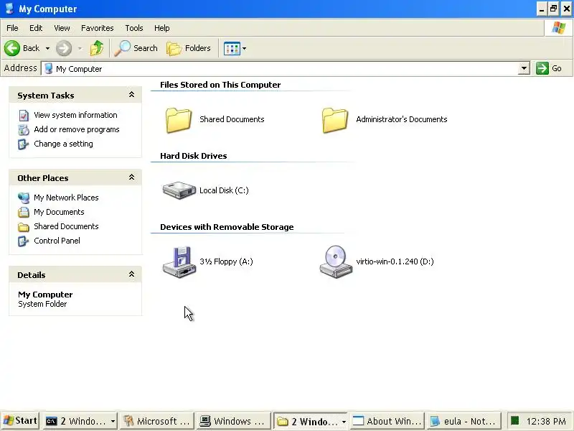Open the folder windows taskbar group
This screenshot has width=574, height=431.
tap(311, 421)
